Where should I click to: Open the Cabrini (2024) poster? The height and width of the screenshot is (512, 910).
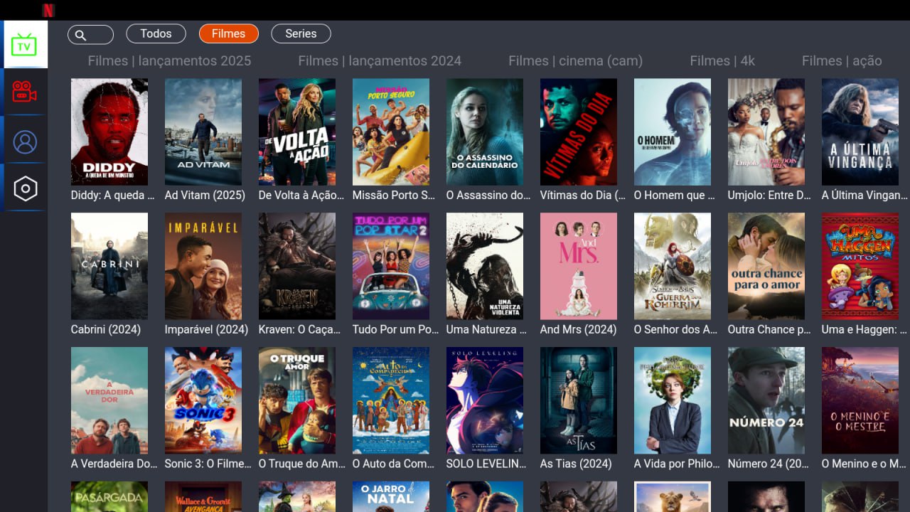pos(109,266)
